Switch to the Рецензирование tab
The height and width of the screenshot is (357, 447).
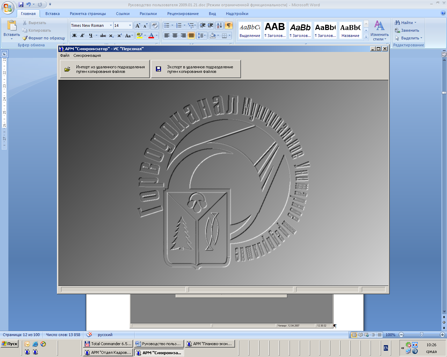pyautogui.click(x=183, y=14)
